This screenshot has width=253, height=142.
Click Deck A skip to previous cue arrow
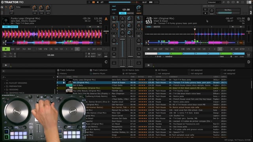[x=90, y=27]
